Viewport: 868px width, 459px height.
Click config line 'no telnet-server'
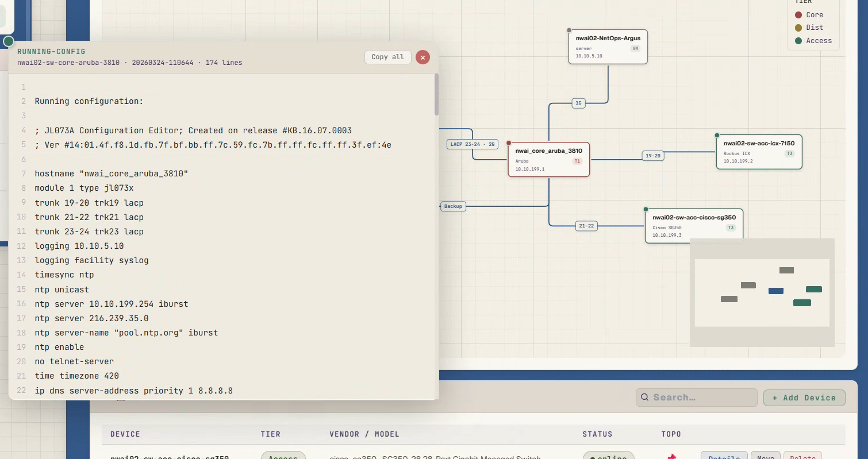(x=74, y=361)
